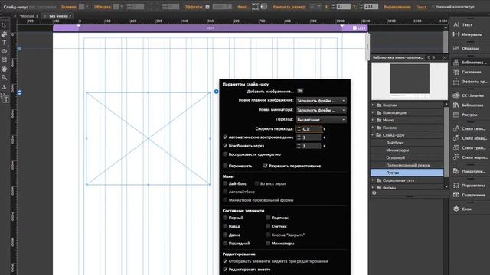Switch to Без имени 7 document tab

[x=60, y=16]
